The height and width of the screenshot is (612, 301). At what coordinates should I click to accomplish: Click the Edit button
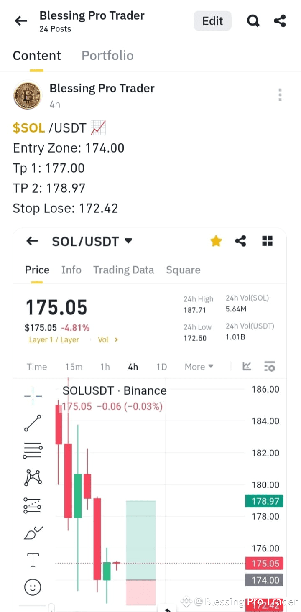click(212, 21)
